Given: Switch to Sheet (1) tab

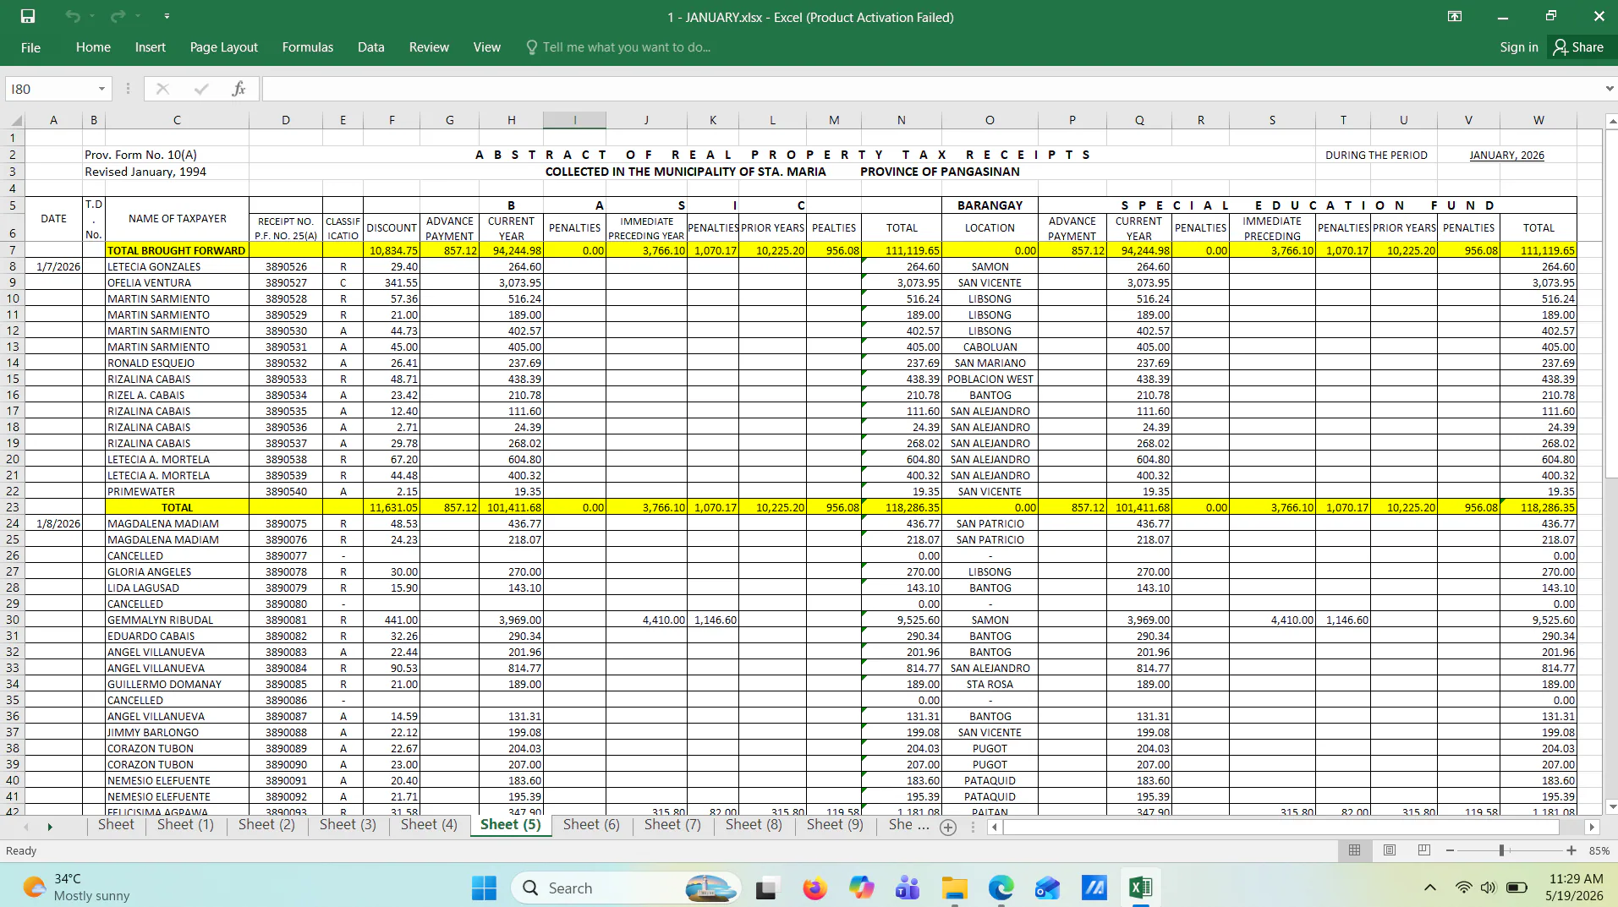Looking at the screenshot, I should (x=185, y=825).
